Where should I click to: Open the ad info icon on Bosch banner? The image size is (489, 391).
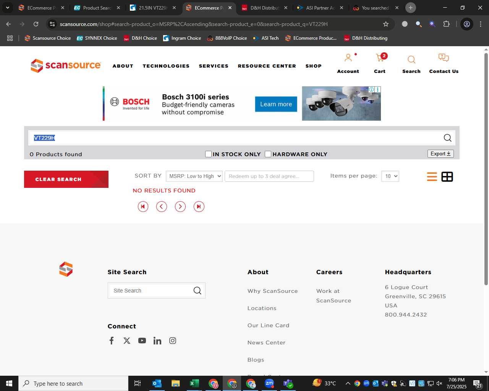click(x=371, y=89)
